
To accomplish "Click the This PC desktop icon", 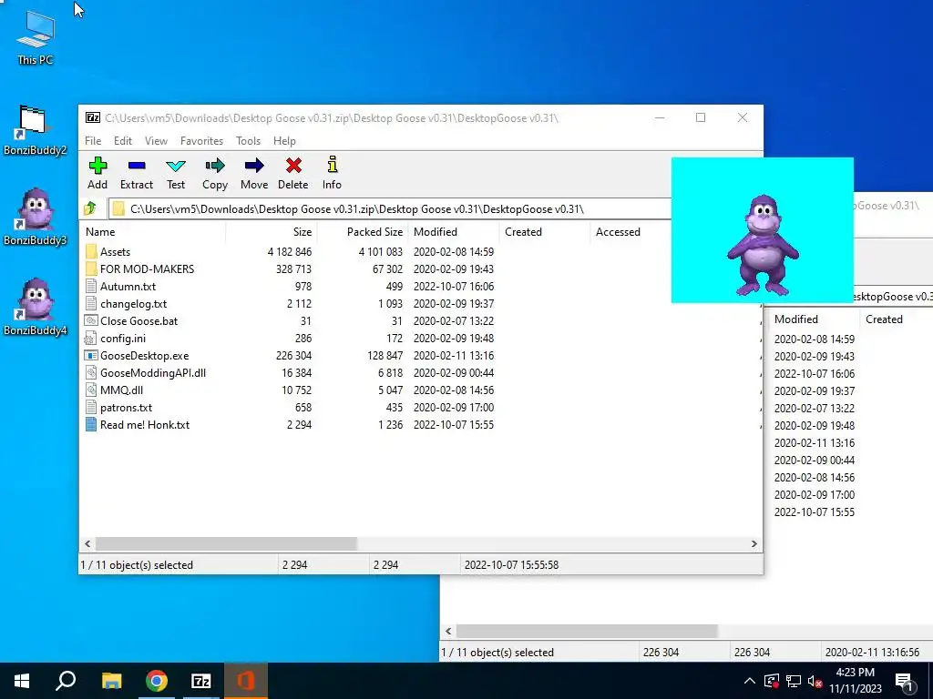I will [36, 37].
